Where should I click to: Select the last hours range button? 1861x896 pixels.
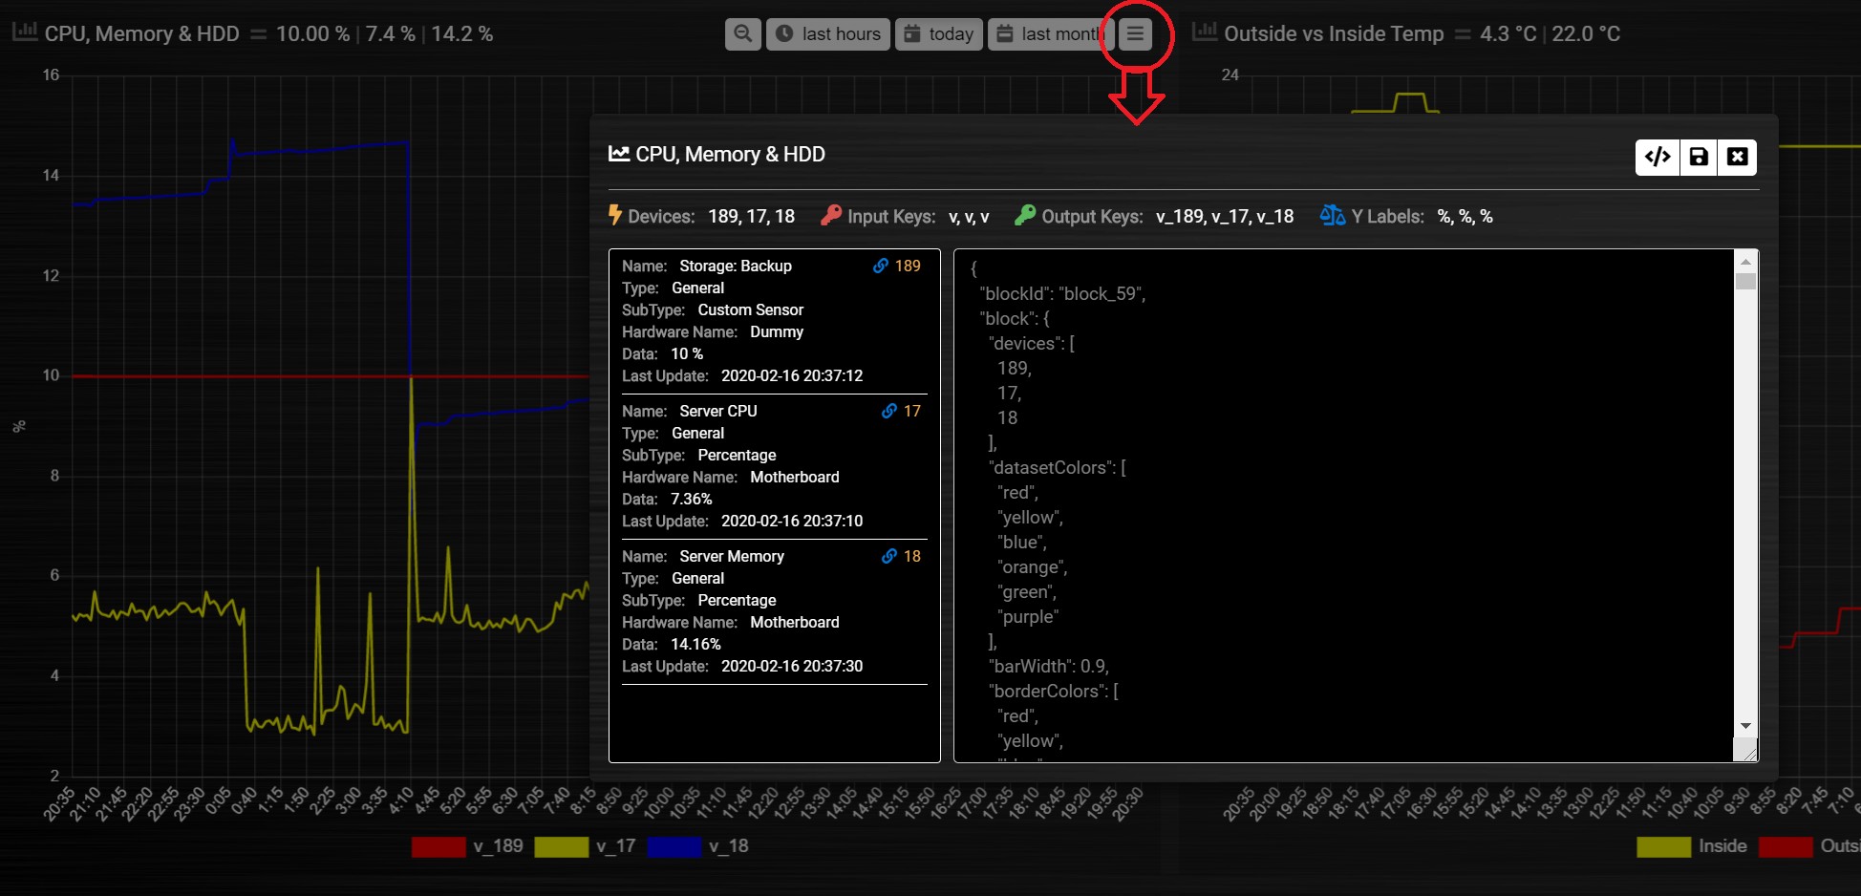828,34
